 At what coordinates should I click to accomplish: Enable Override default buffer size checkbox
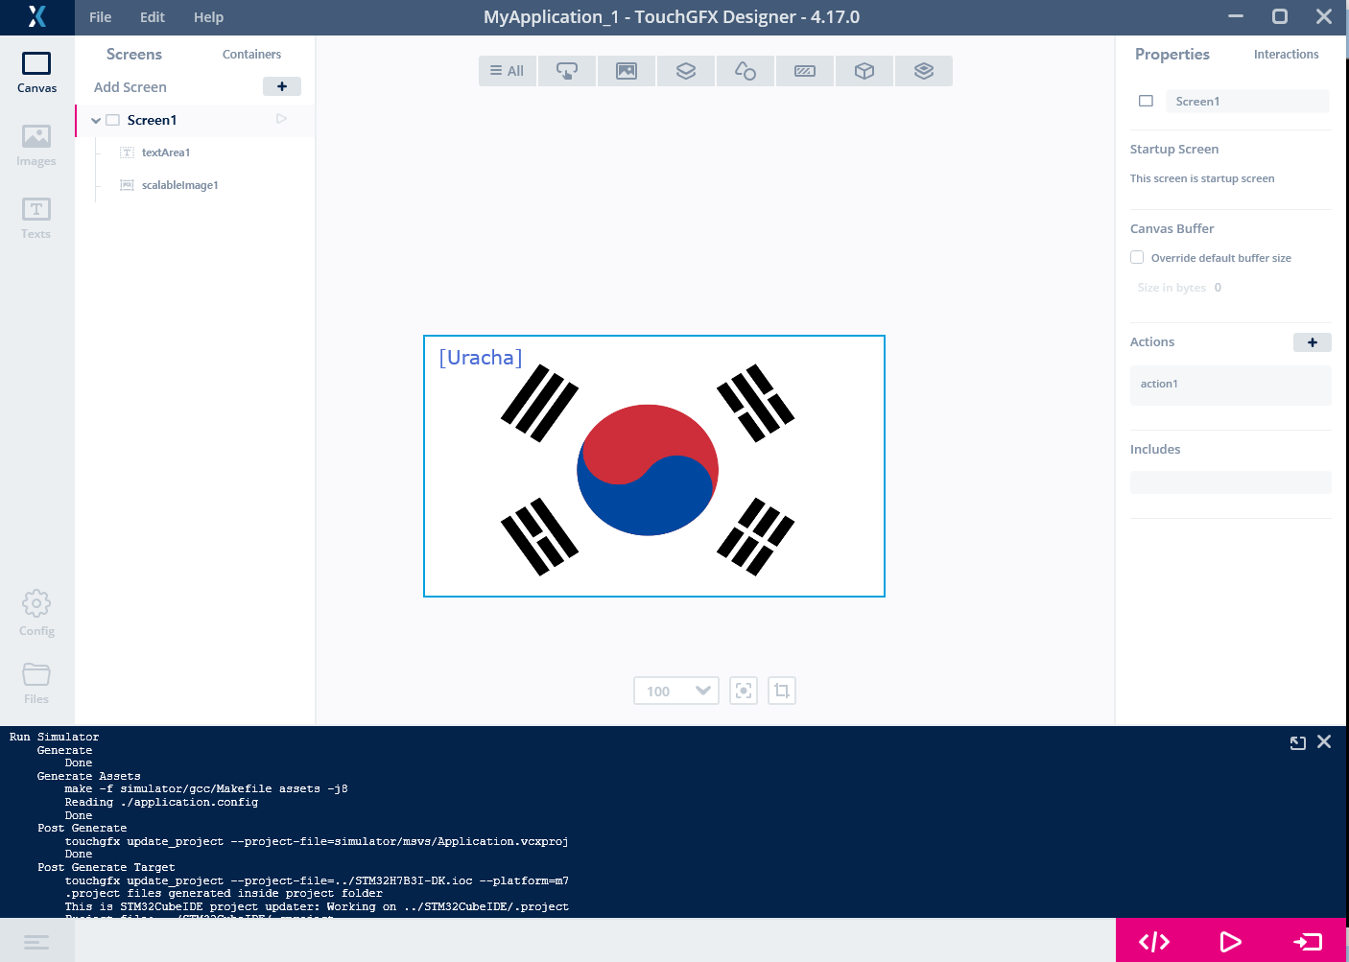1137,257
